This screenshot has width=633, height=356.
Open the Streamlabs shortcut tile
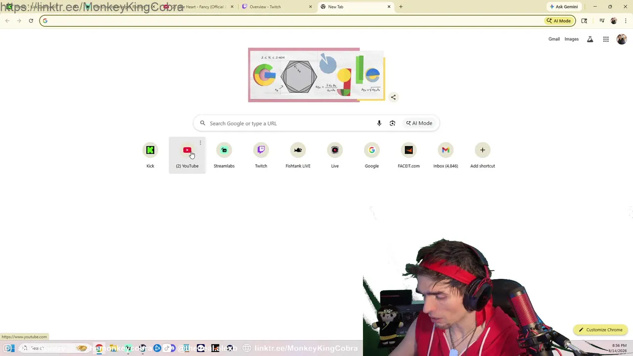(224, 155)
